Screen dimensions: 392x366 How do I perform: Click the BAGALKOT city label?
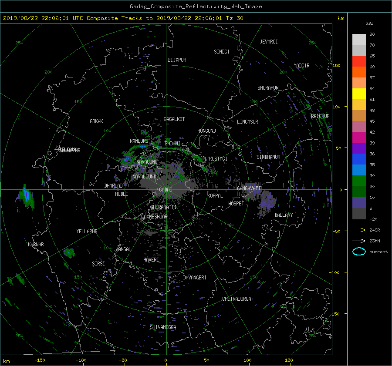174,119
